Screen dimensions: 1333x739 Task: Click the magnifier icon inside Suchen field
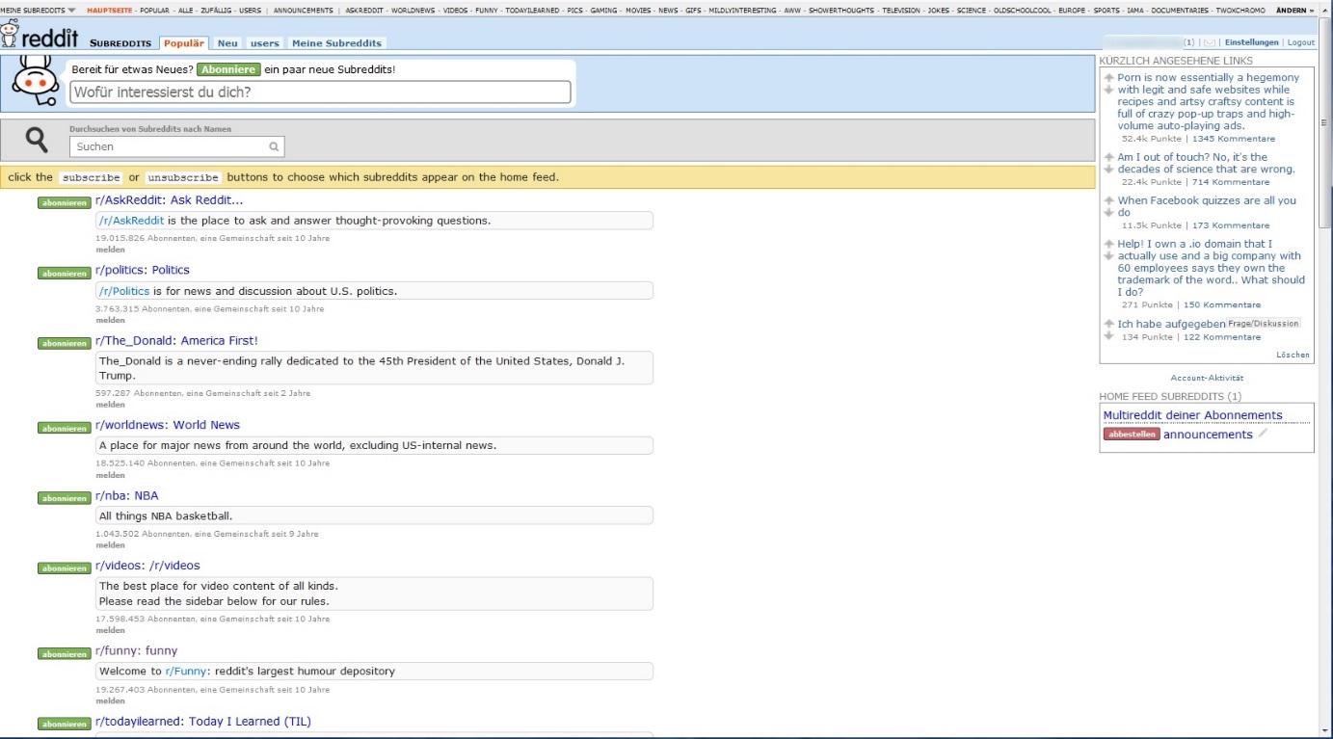(x=274, y=147)
